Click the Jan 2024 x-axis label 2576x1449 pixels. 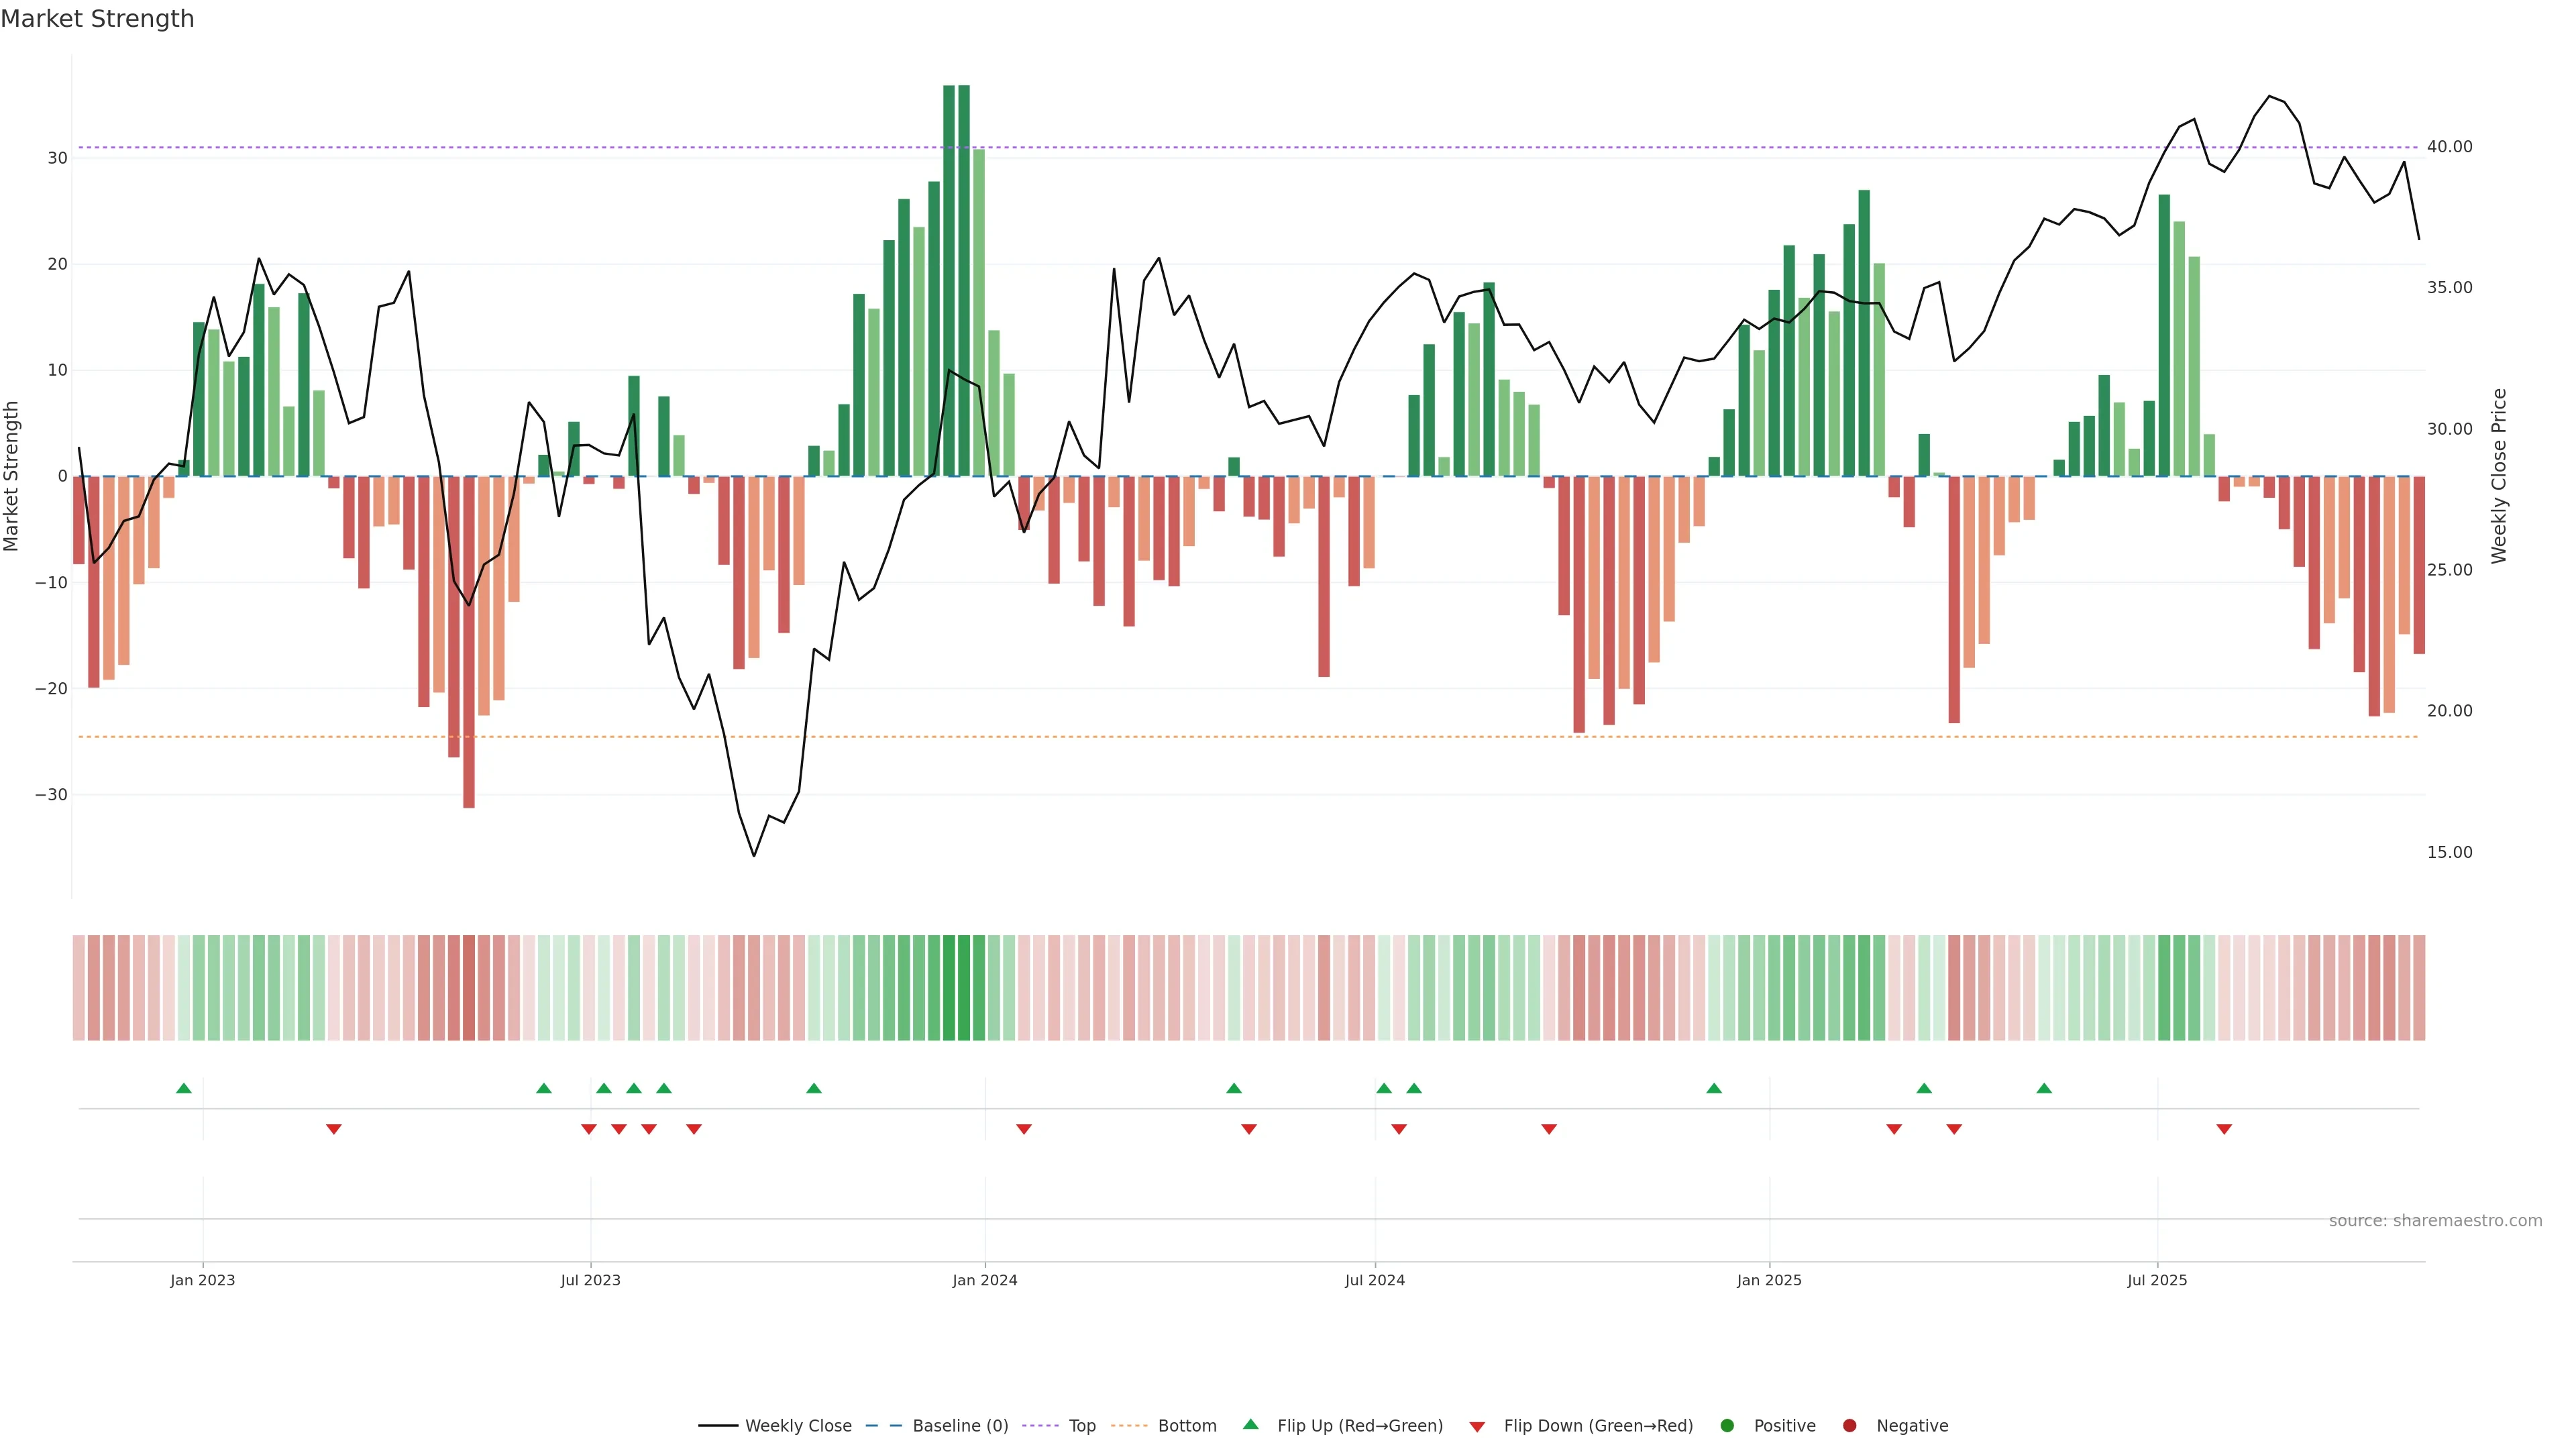985,1280
